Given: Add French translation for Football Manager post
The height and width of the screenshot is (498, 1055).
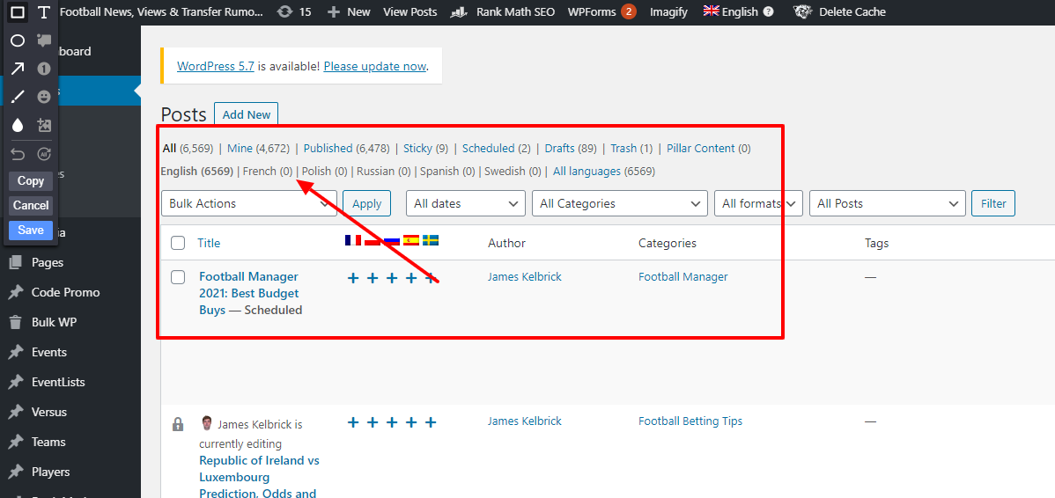Looking at the screenshot, I should 353,278.
